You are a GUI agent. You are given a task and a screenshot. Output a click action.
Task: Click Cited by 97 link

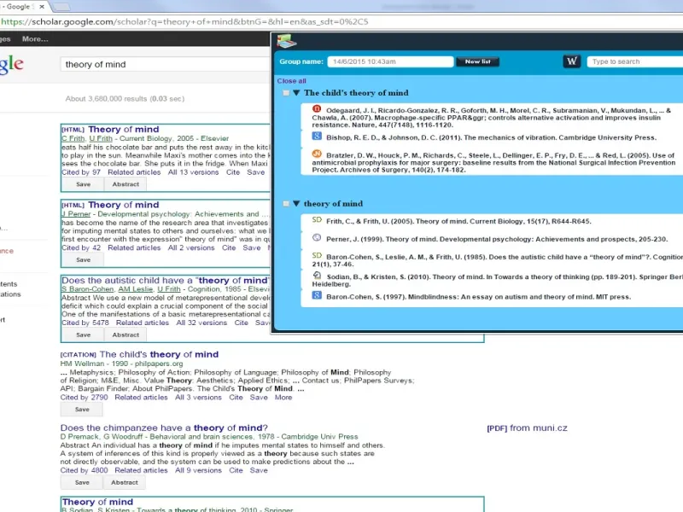pyautogui.click(x=81, y=172)
